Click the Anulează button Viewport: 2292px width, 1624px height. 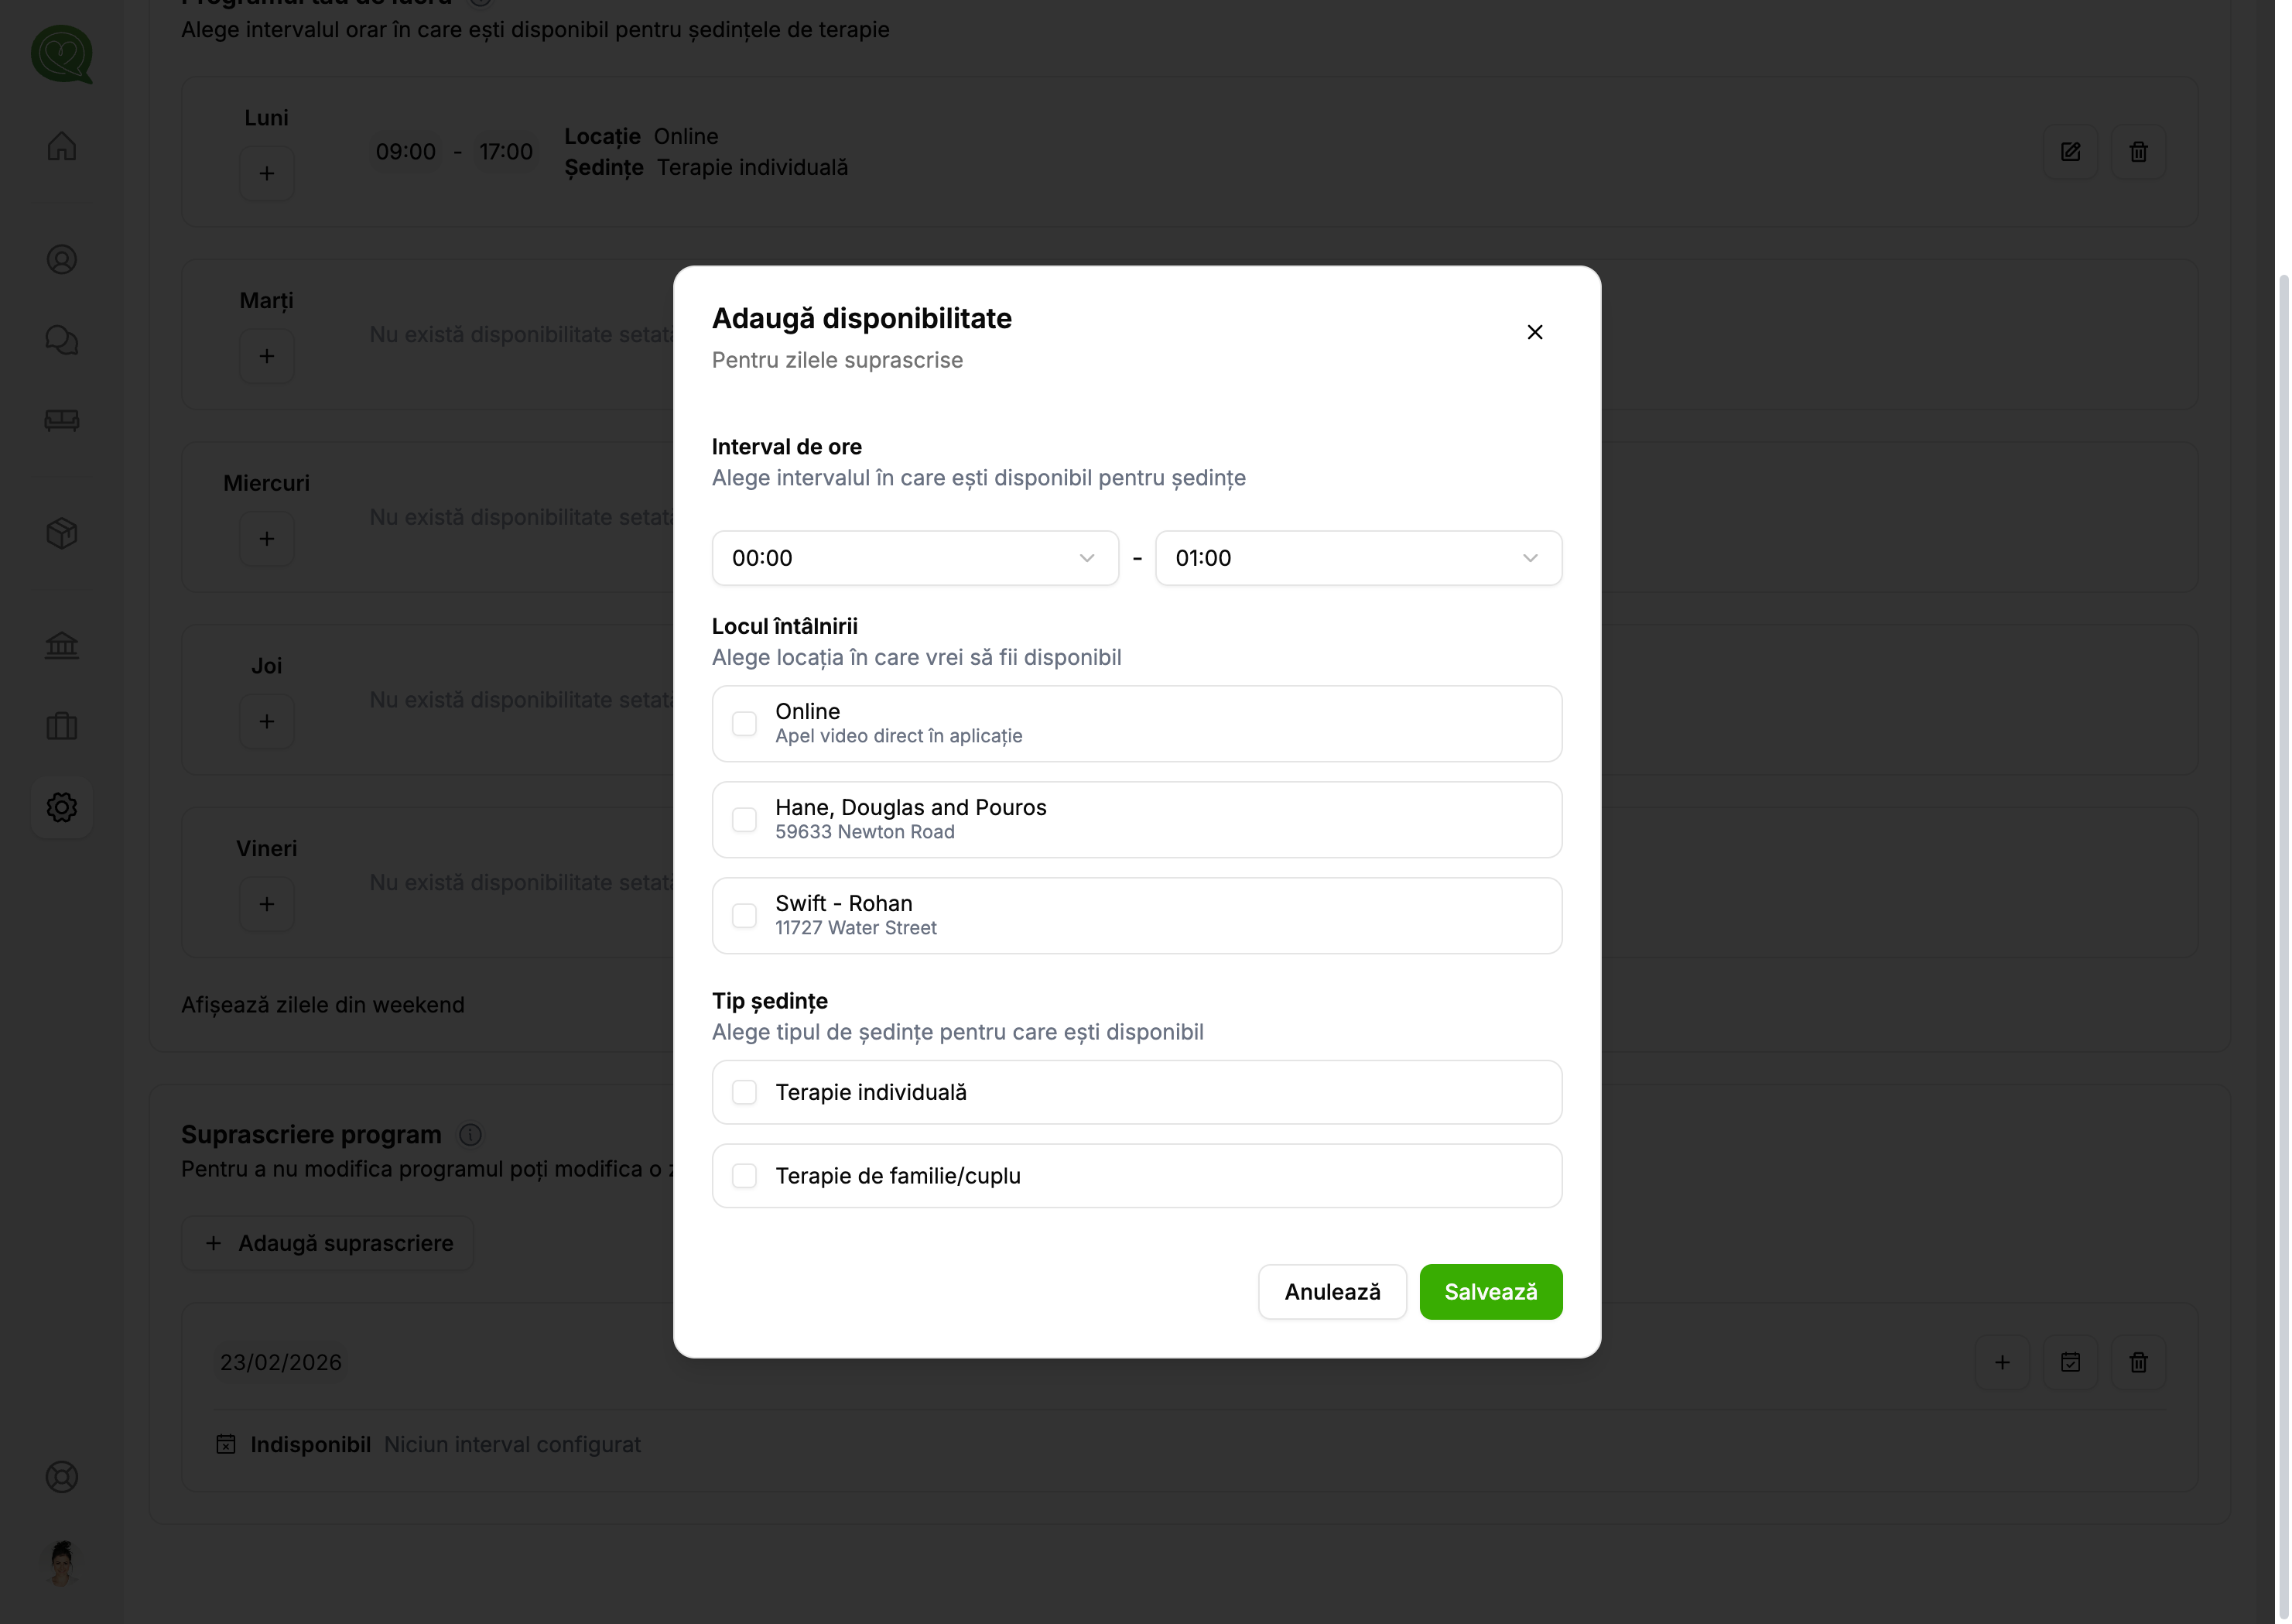click(1332, 1291)
